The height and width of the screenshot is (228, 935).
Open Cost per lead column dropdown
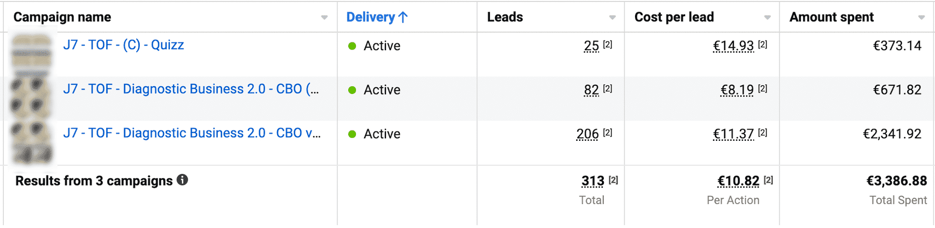(x=767, y=18)
